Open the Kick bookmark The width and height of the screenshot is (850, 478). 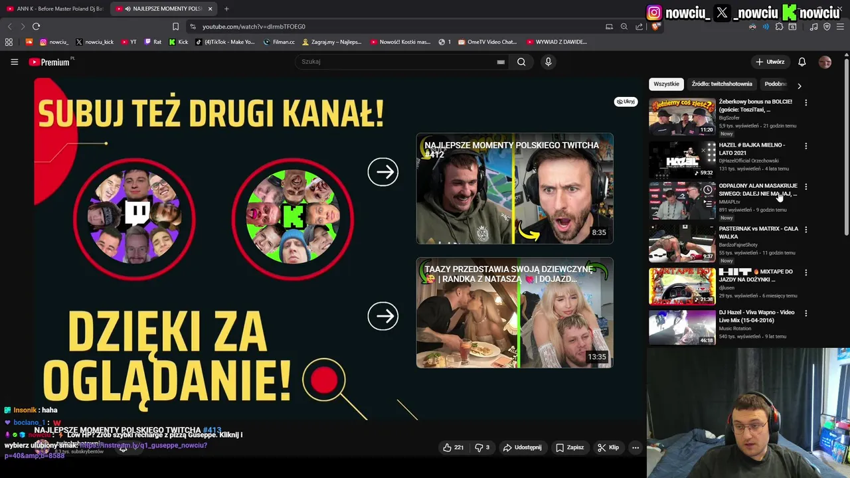click(x=179, y=42)
